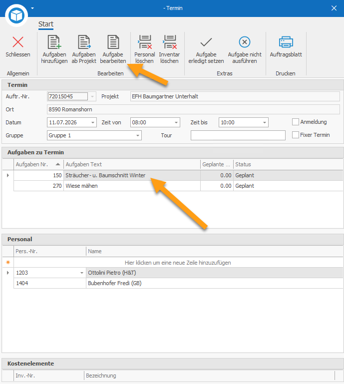Click the Schliessen red X icon
The image size is (344, 384).
click(x=18, y=42)
